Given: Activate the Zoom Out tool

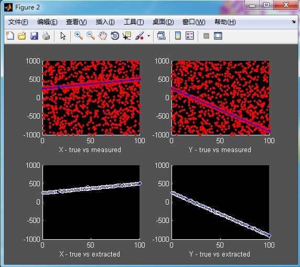Looking at the screenshot, I should pos(91,36).
